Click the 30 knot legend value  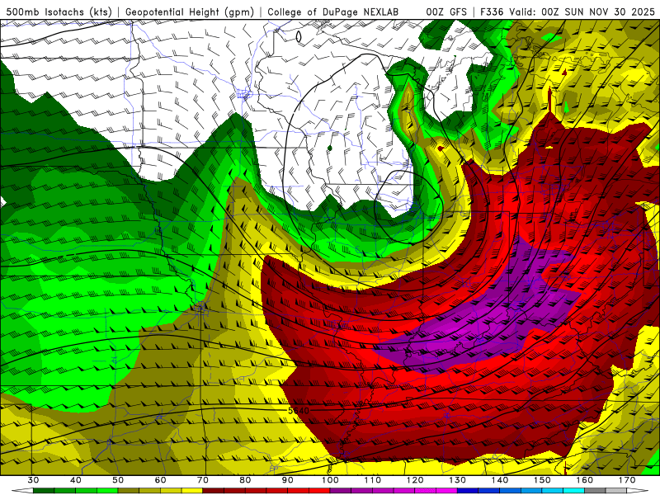pos(33,480)
